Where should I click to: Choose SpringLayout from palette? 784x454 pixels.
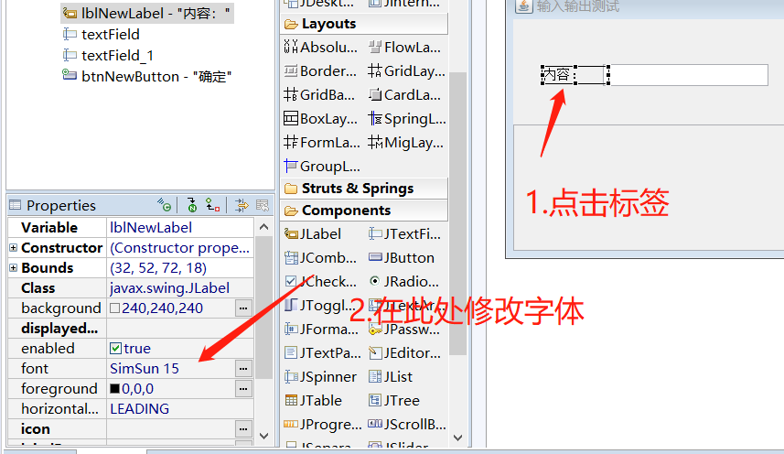point(407,118)
